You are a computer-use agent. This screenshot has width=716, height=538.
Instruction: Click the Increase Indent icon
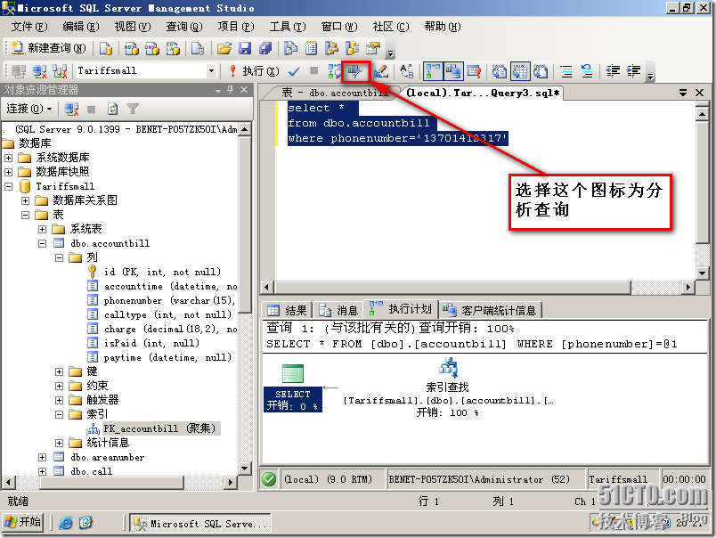pos(634,70)
